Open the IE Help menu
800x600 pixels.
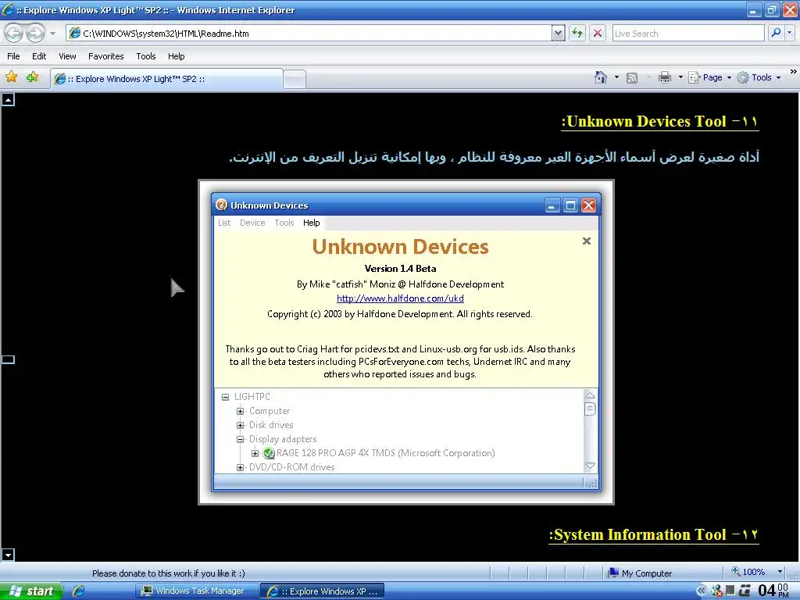[176, 56]
